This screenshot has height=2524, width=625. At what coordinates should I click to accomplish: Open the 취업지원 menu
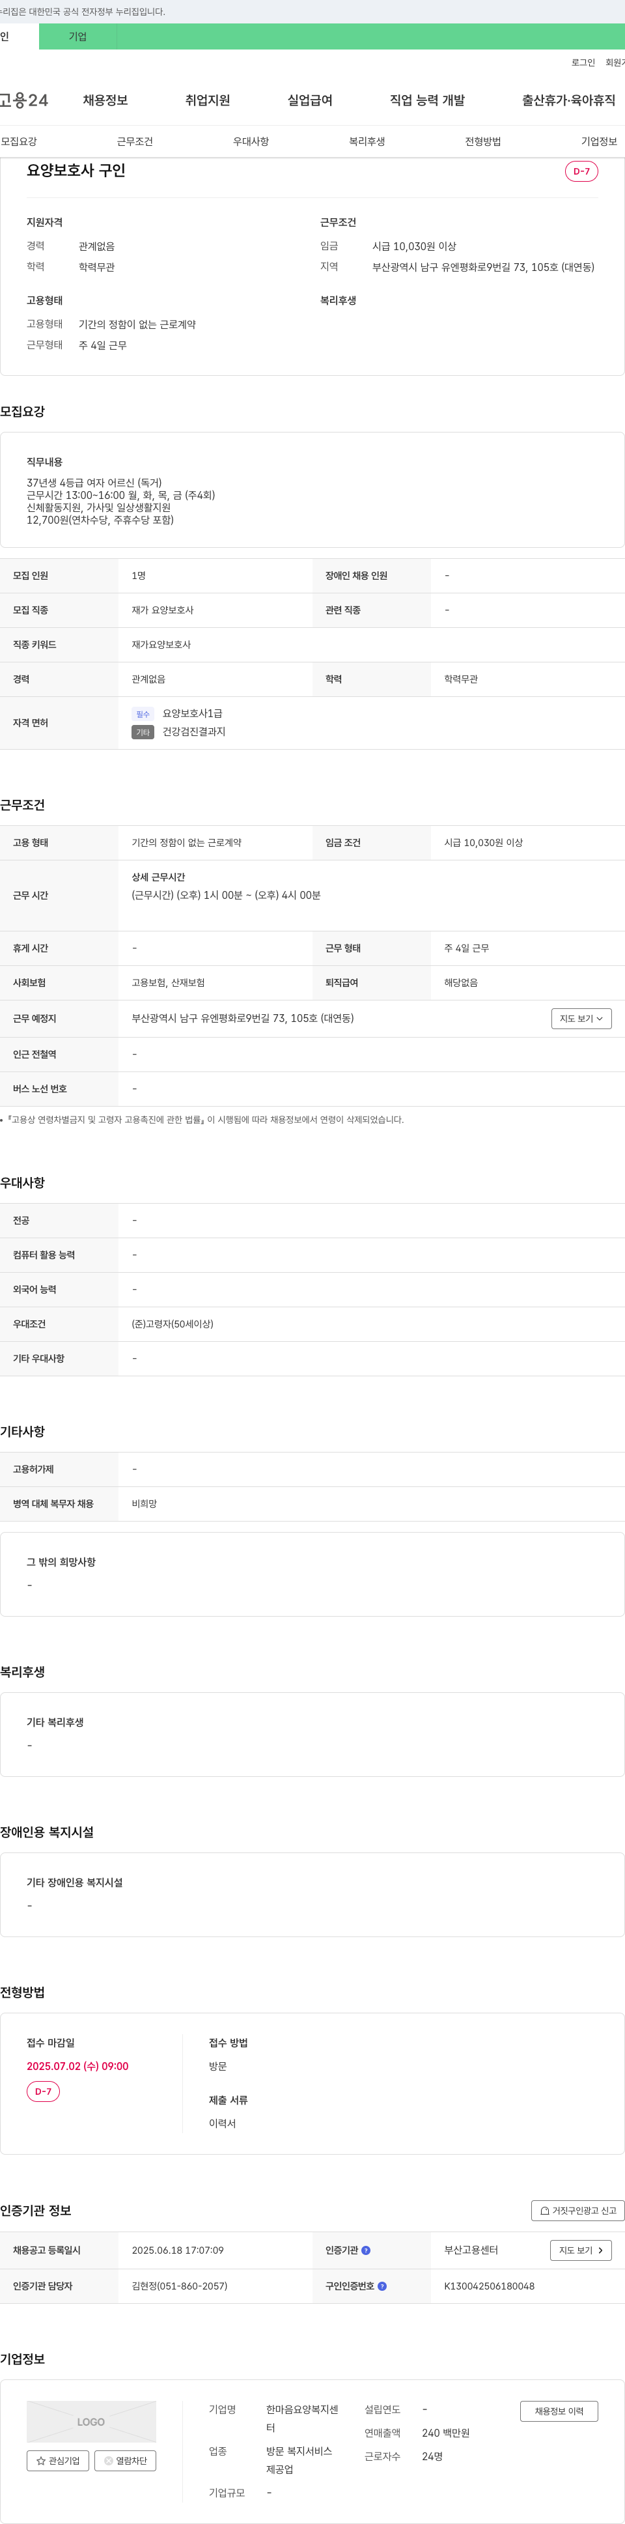click(x=208, y=100)
